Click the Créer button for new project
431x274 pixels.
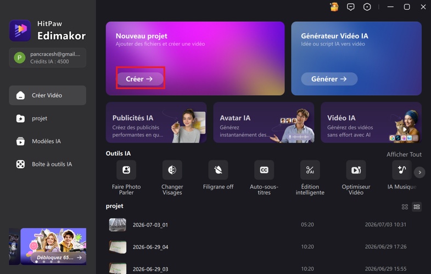coord(140,79)
